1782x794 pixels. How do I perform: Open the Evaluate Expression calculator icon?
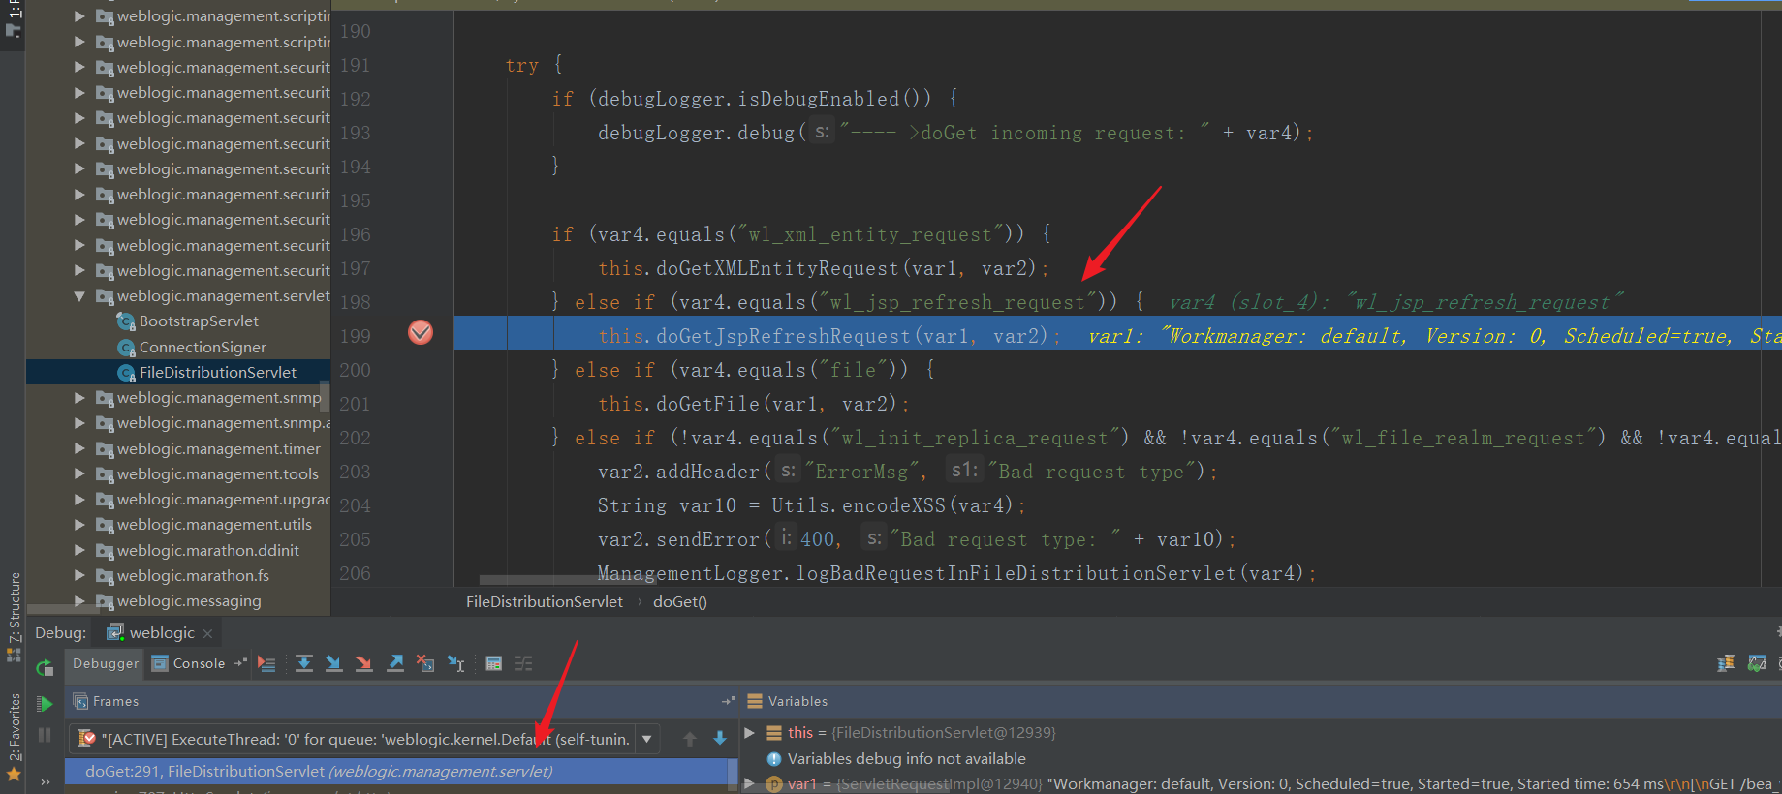493,663
